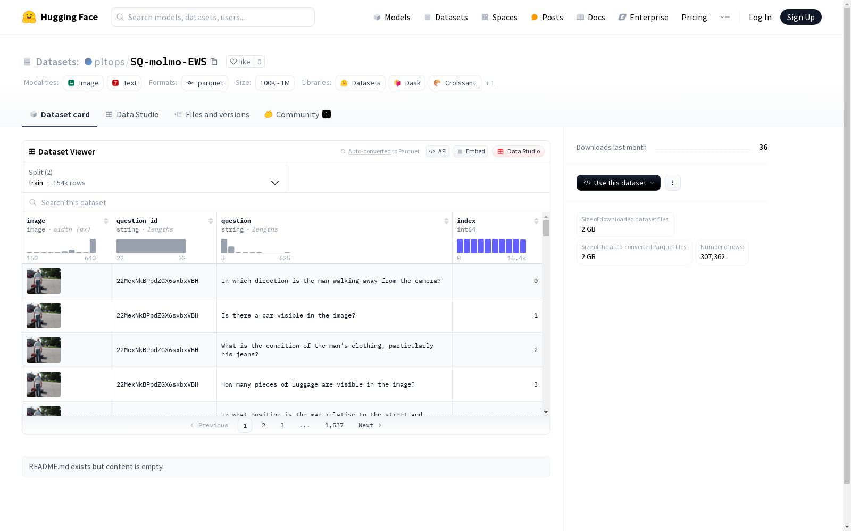
Task: Open the thumbnail in row index 1
Action: (x=44, y=315)
